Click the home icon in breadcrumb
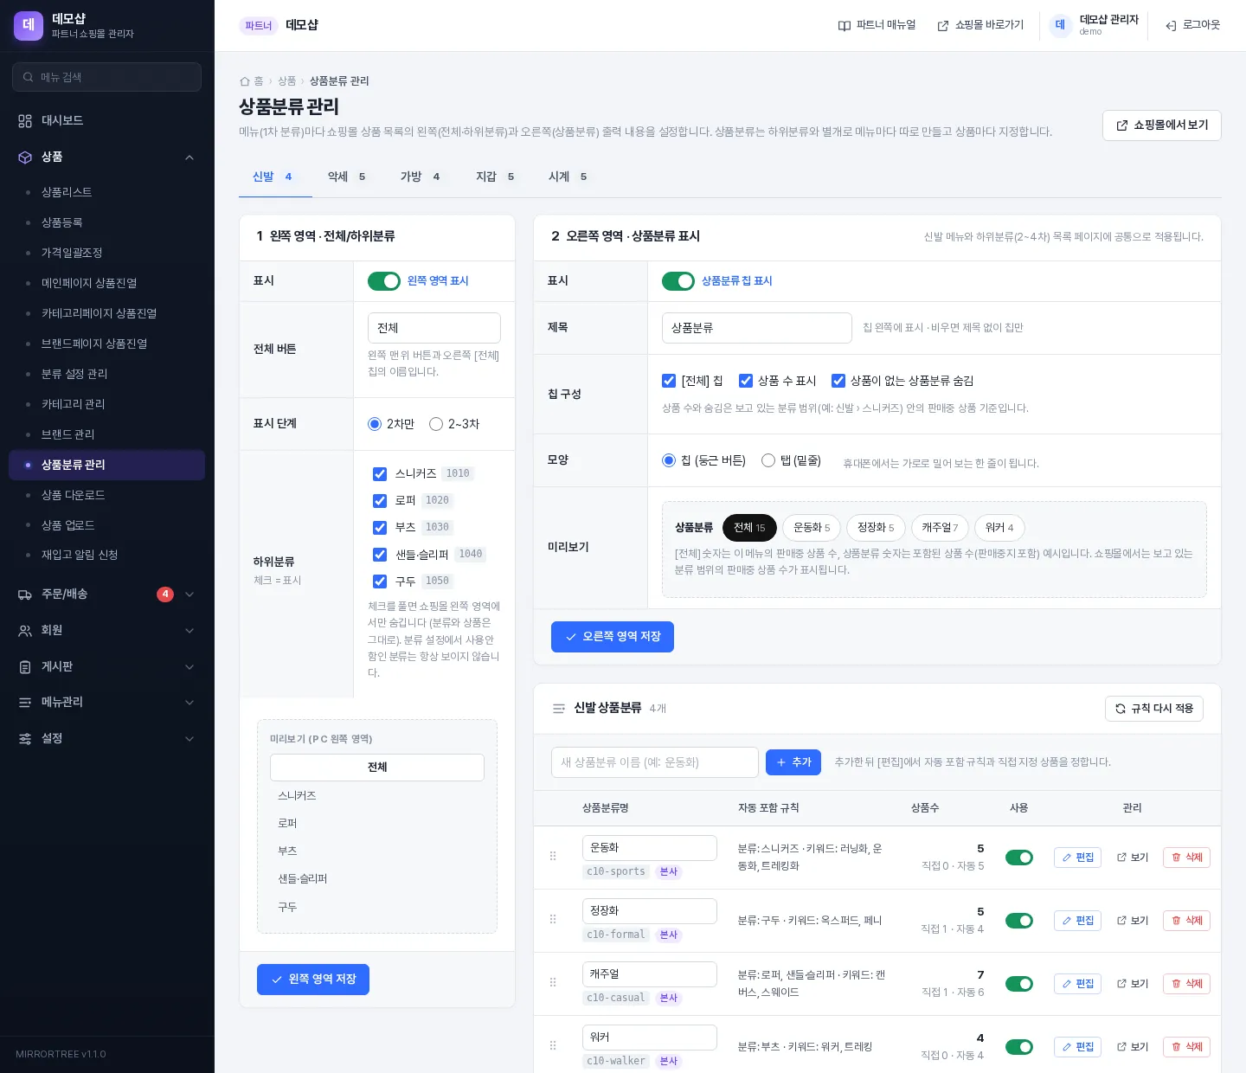 pos(245,81)
